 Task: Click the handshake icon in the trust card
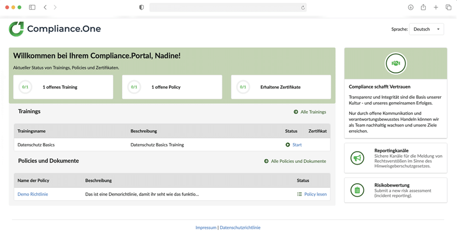(395, 63)
